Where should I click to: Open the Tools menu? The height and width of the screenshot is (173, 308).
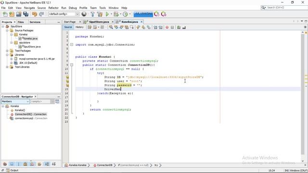[x=103, y=8]
